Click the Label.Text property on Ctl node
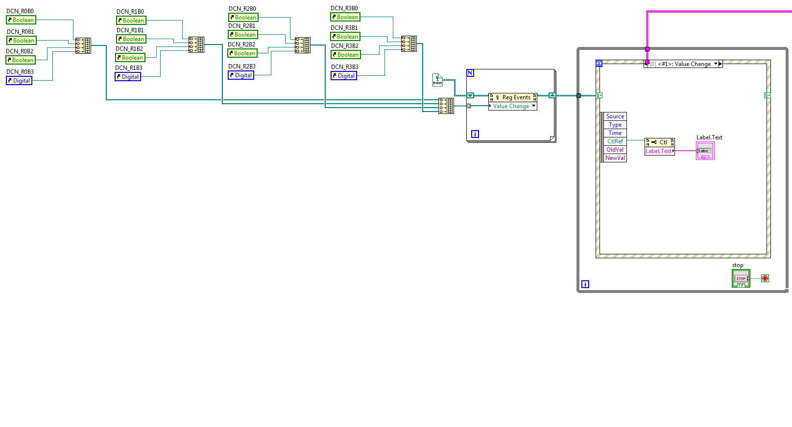The height and width of the screenshot is (427, 792). point(659,151)
